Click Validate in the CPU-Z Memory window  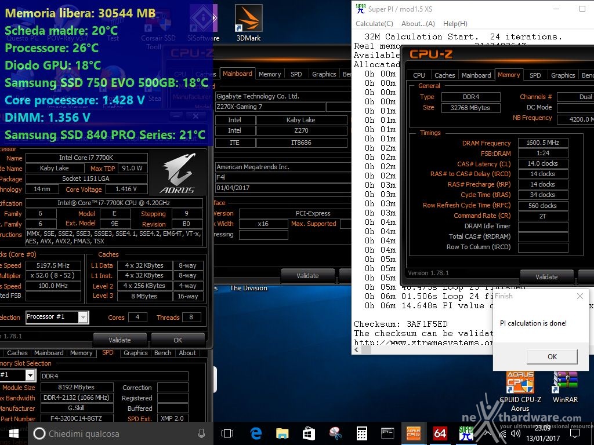pyautogui.click(x=546, y=277)
